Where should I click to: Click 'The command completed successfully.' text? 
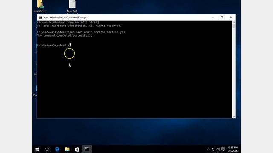65,36
